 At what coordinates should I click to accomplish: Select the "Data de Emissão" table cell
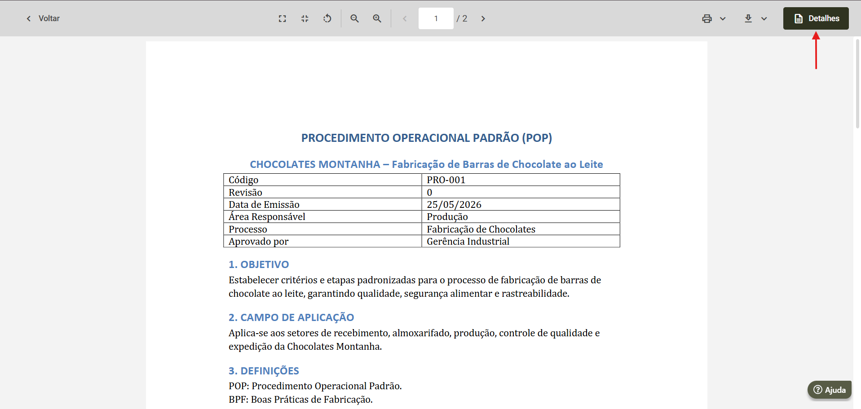click(322, 204)
